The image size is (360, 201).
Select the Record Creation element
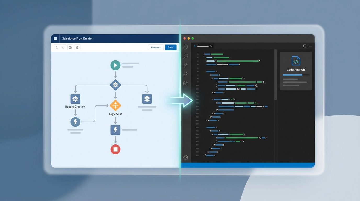tap(75, 99)
